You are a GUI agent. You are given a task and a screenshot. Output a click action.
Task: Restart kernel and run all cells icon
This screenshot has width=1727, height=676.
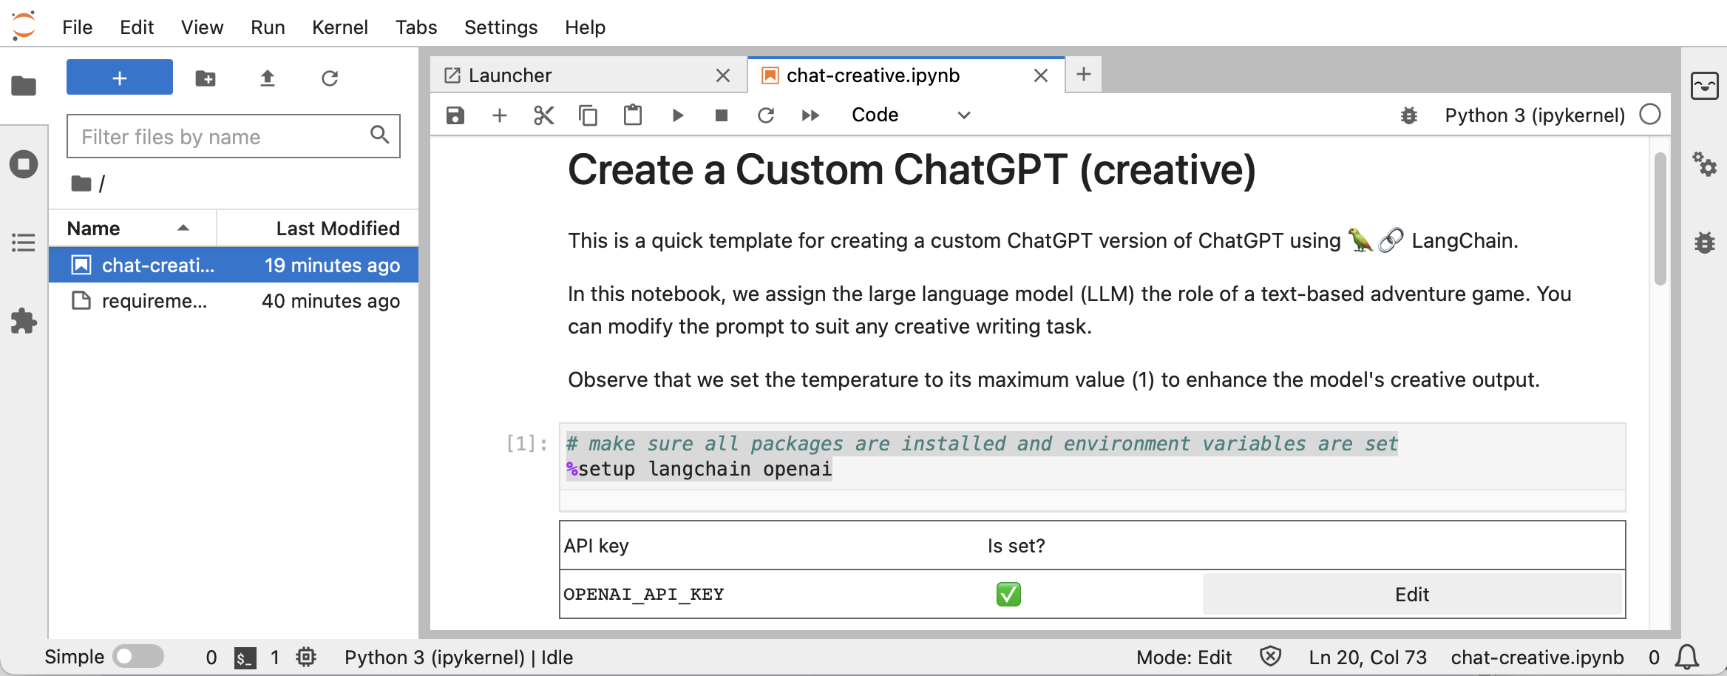[810, 115]
